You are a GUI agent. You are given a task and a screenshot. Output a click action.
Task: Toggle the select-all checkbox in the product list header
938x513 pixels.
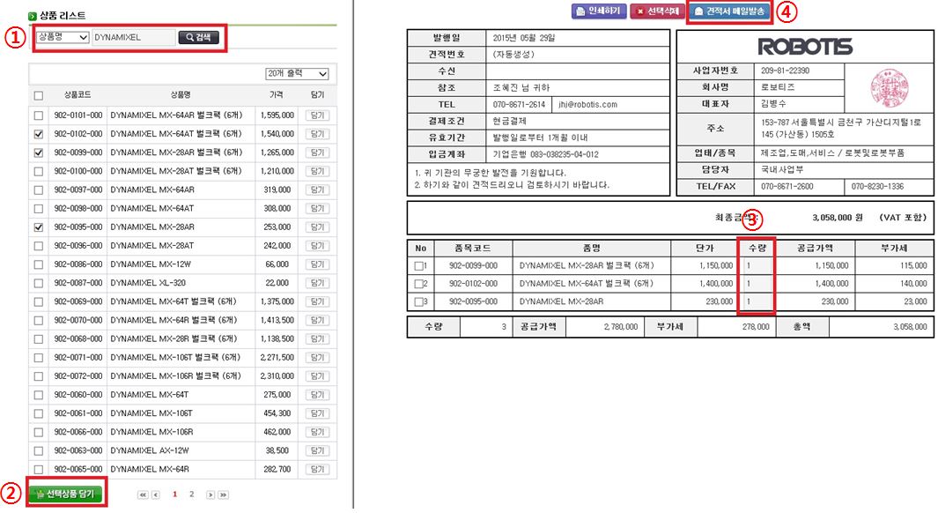pyautogui.click(x=39, y=96)
